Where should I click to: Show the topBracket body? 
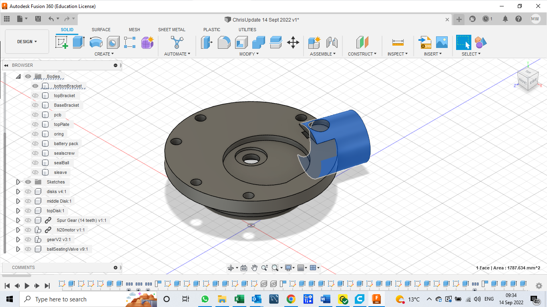[35, 95]
